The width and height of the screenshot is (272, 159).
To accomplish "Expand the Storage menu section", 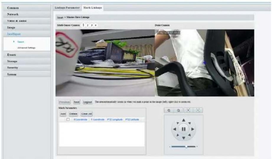I will click(x=27, y=61).
